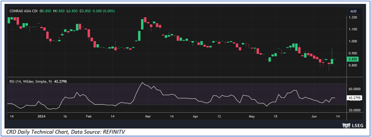Click the 0.900 price axis label
The width and height of the screenshot is (371, 137).
353,53
